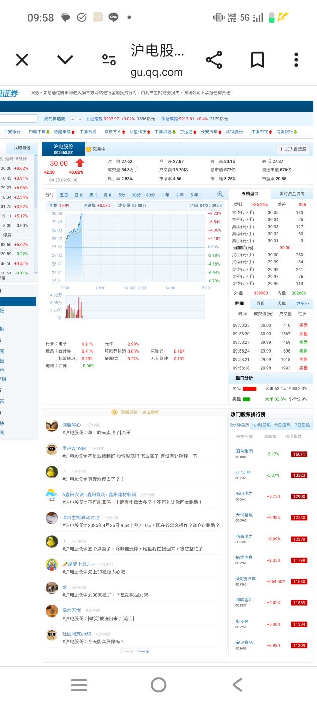The width and height of the screenshot is (317, 704).
Task: Close the browser tab with X icon
Action: pyautogui.click(x=22, y=60)
